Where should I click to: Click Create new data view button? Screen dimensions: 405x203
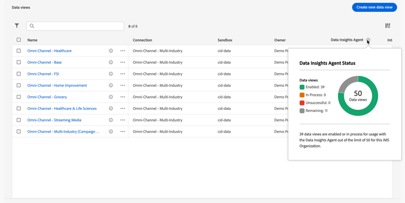click(x=375, y=7)
